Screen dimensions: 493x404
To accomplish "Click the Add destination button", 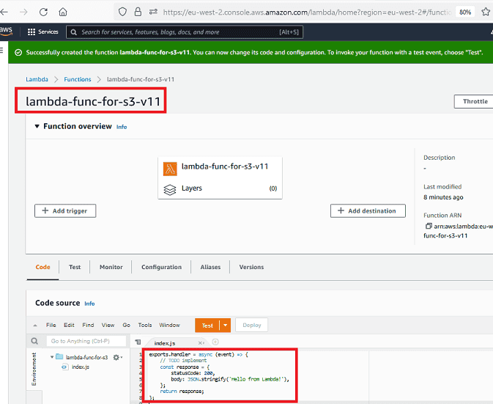I will (368, 210).
